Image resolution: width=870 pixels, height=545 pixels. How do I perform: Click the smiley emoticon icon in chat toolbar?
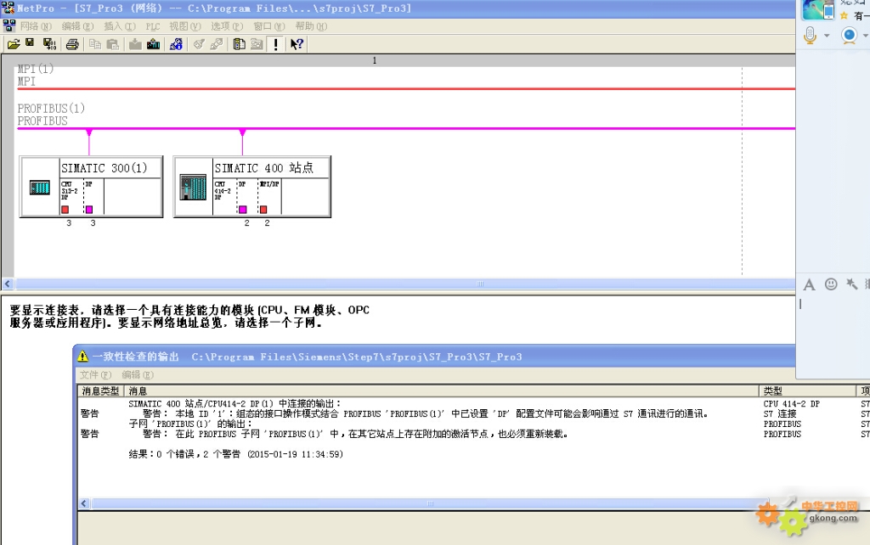(831, 284)
